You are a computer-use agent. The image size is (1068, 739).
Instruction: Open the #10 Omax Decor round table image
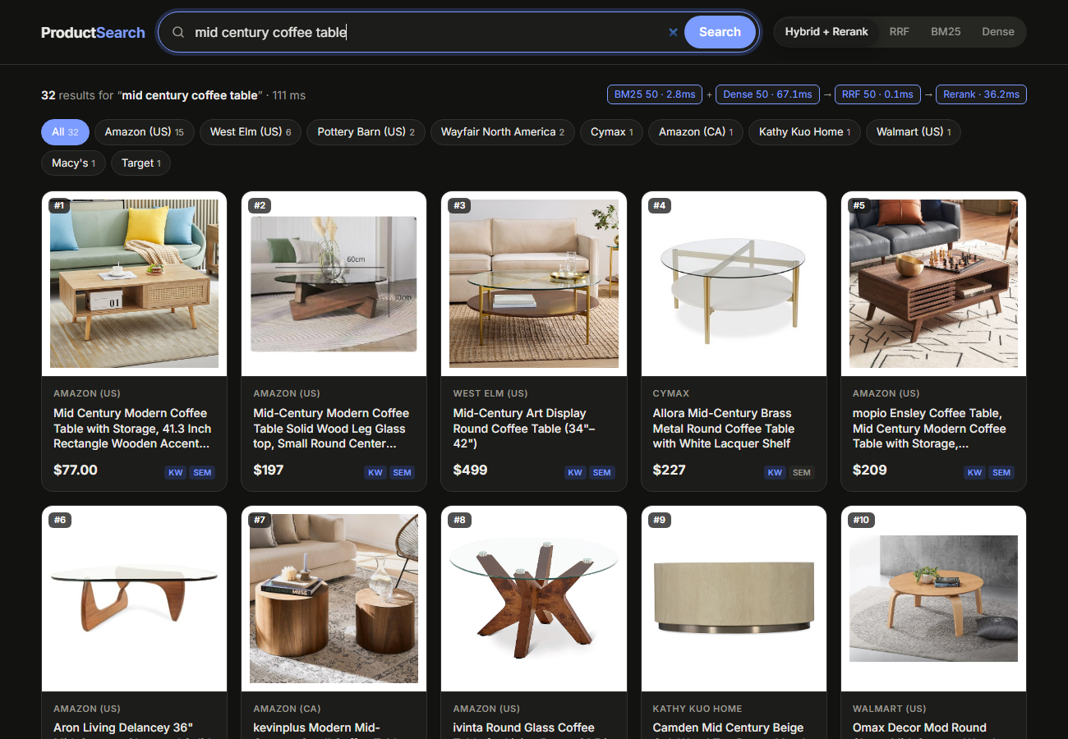click(x=933, y=599)
